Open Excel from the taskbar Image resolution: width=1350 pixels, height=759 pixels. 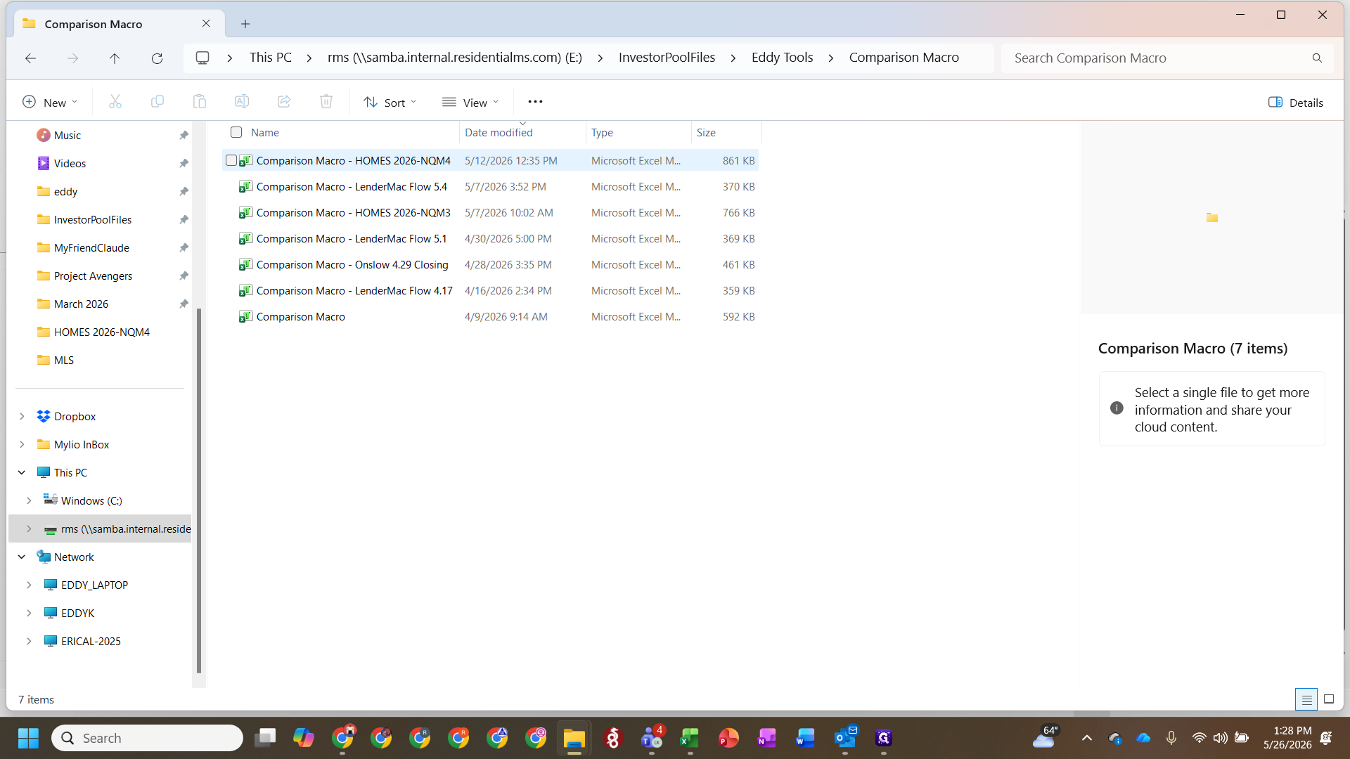[690, 738]
